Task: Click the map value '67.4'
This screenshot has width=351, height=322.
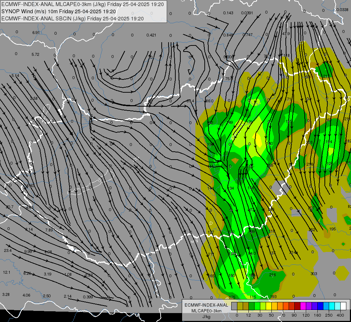Action: [x=190, y=101]
